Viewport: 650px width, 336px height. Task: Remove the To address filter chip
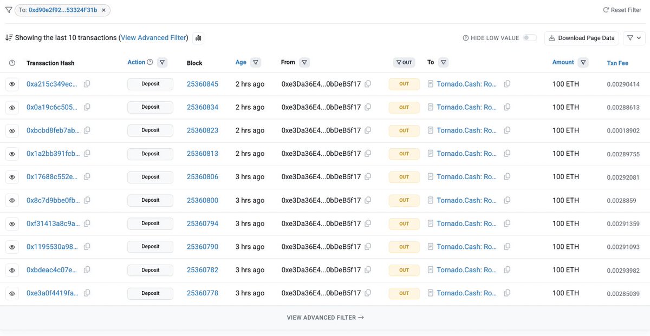tap(103, 10)
